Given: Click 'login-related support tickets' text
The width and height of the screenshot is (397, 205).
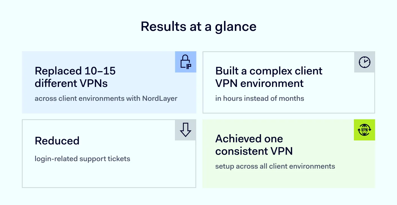Looking at the screenshot, I should 83,159.
